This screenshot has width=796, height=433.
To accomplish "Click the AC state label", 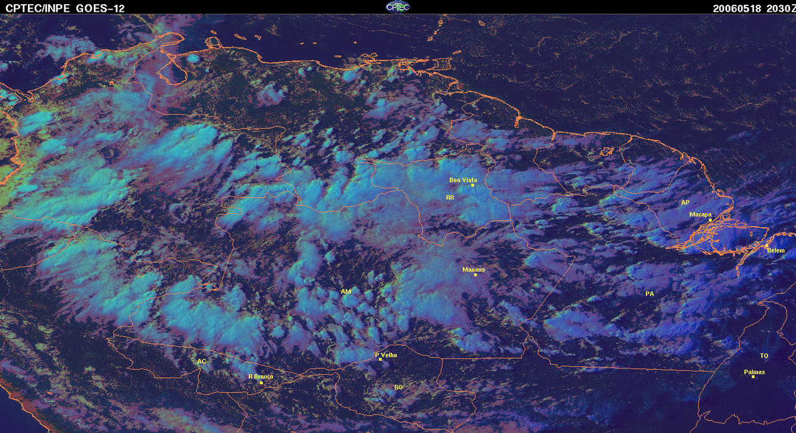I will point(202,361).
